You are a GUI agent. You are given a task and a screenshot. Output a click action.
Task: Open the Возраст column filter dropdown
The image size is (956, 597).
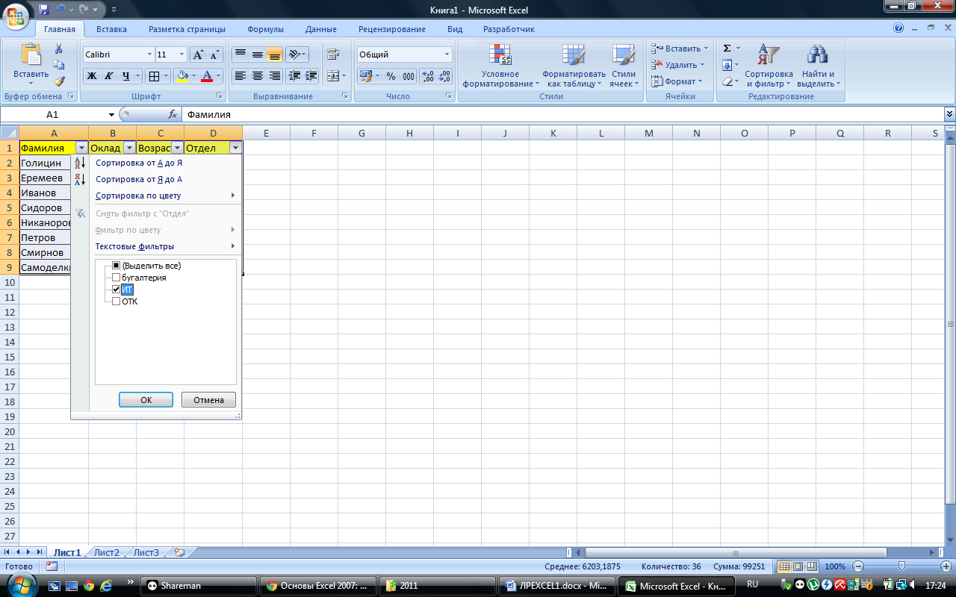click(x=177, y=148)
